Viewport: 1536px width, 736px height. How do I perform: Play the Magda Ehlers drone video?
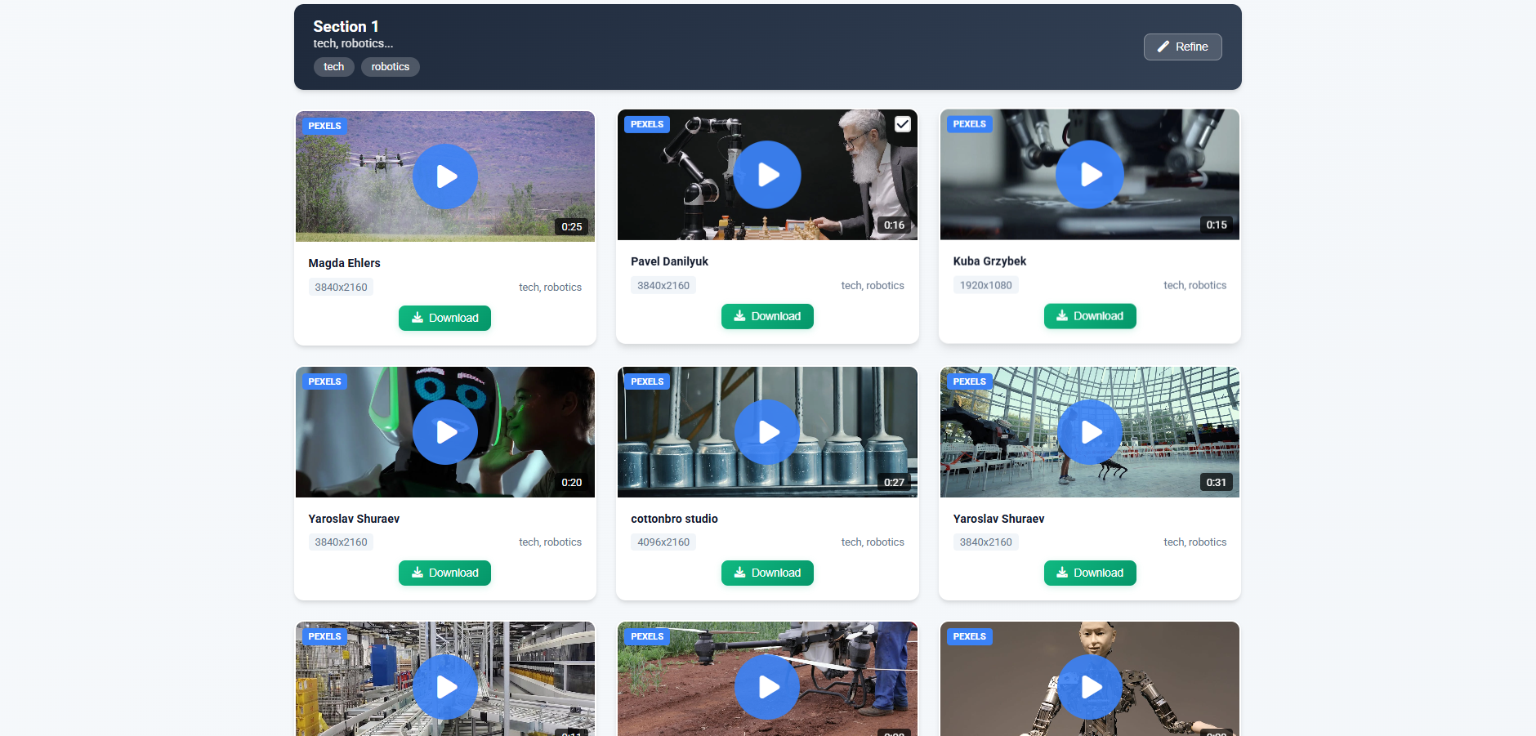tap(445, 176)
